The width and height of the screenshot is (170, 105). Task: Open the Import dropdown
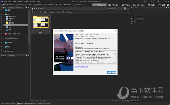(20, 5)
